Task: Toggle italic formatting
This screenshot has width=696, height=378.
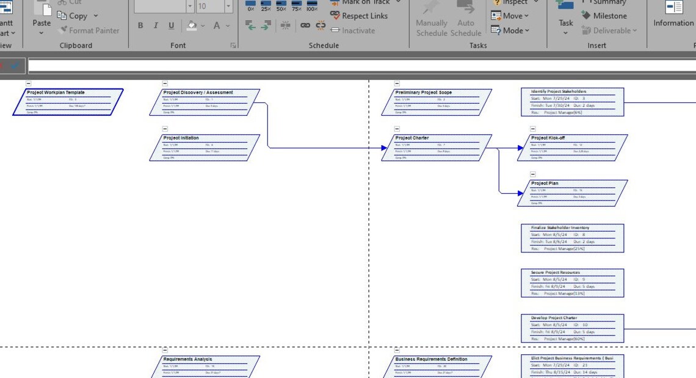Action: (x=156, y=25)
